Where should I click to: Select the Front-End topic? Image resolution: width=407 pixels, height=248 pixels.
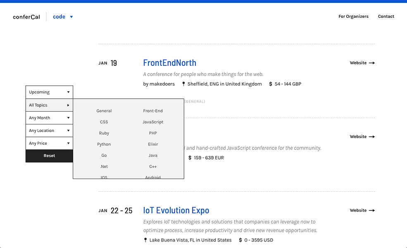point(153,111)
